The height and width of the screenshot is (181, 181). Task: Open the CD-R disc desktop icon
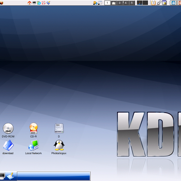click(33, 130)
